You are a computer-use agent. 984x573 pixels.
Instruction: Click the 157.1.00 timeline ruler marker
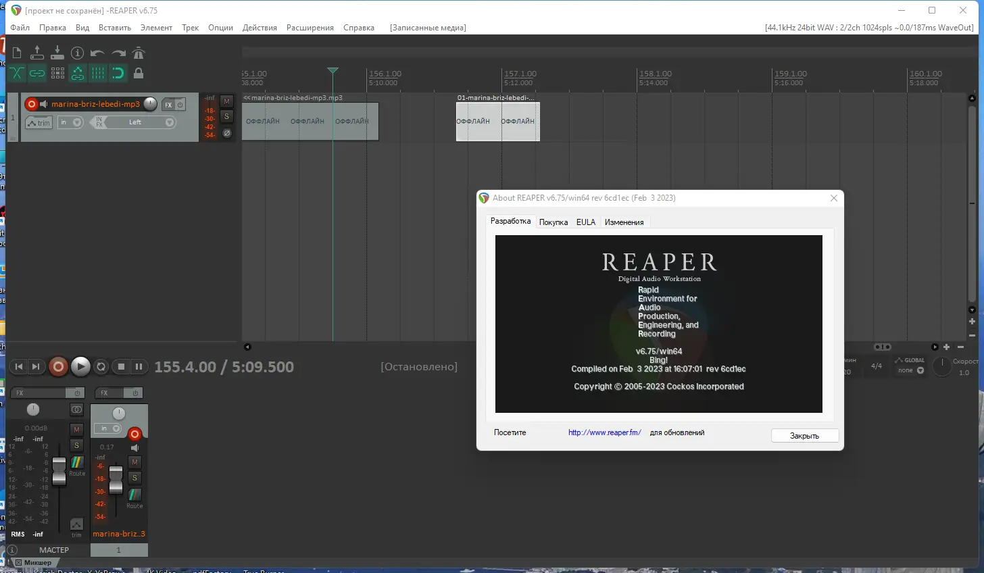pyautogui.click(x=520, y=74)
